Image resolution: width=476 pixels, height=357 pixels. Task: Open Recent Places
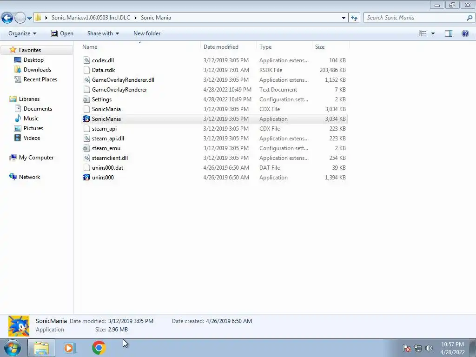pos(40,79)
